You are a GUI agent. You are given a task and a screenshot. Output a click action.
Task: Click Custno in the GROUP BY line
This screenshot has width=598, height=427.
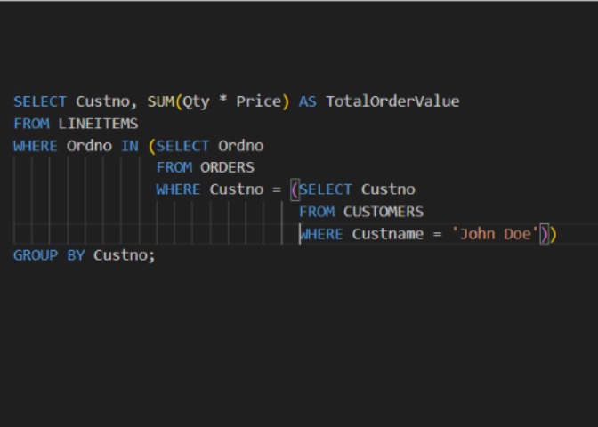(120, 255)
